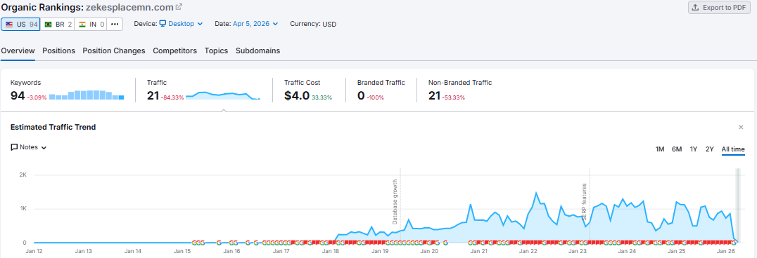757x258 pixels.
Task: Set chart range to All time
Action: (x=733, y=149)
